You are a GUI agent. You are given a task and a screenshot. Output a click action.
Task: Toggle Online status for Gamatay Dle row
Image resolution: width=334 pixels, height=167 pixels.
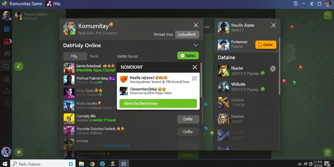(x=188, y=119)
